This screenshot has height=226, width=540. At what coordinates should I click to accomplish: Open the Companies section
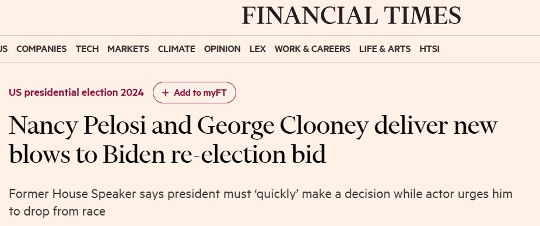41,49
